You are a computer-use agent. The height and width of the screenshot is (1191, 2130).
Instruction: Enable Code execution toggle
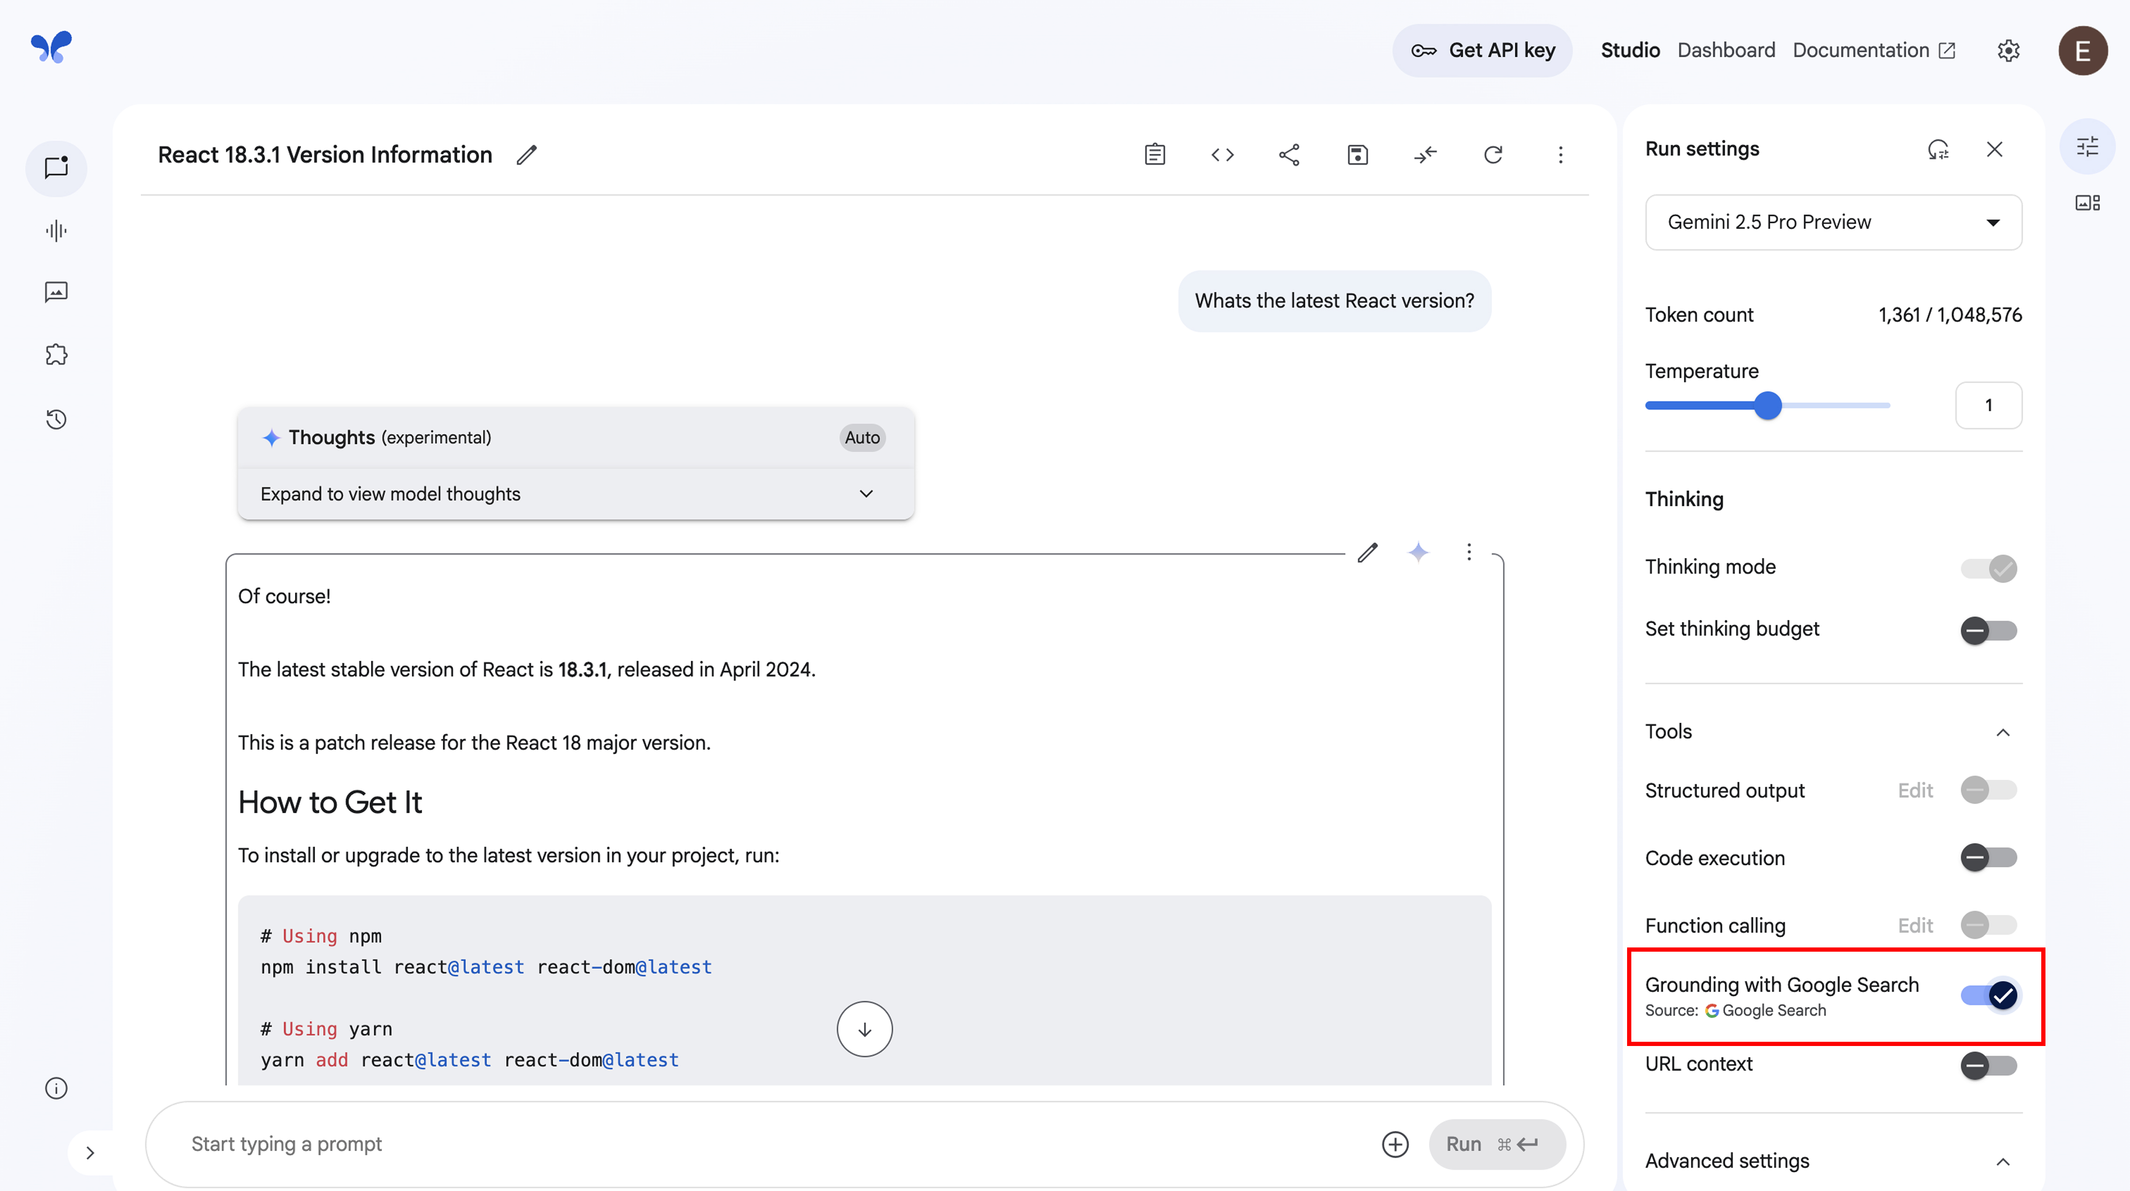click(1990, 858)
